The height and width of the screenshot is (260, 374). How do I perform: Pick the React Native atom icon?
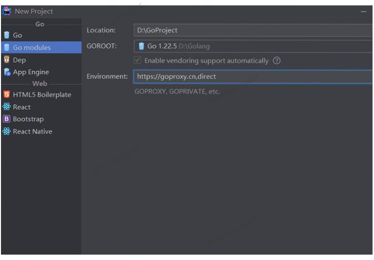click(6, 131)
